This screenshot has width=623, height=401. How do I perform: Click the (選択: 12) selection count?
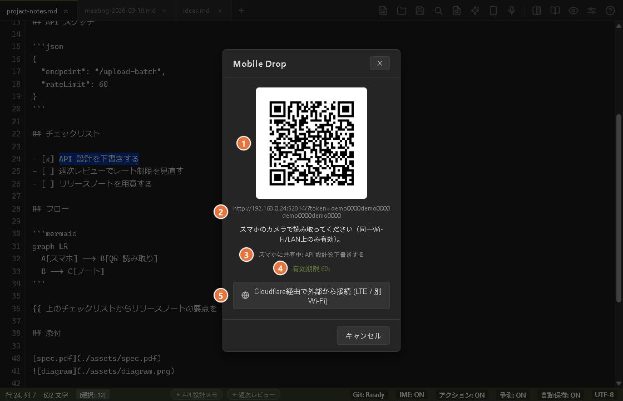pyautogui.click(x=93, y=395)
